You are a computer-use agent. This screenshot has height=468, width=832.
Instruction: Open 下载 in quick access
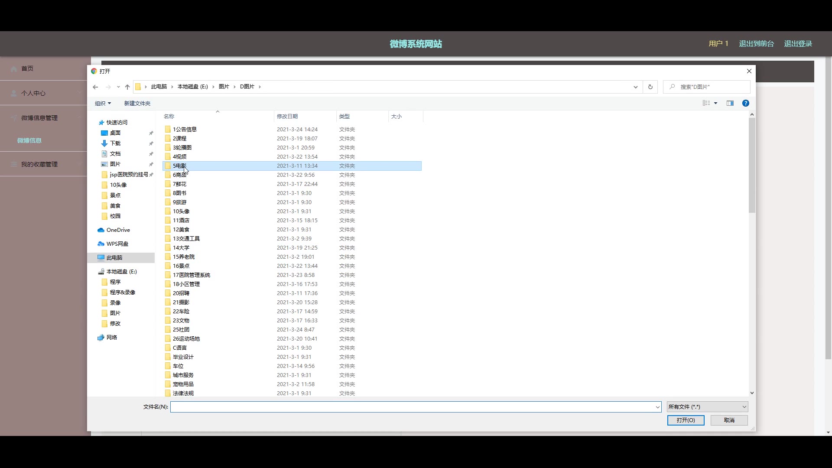click(x=115, y=143)
